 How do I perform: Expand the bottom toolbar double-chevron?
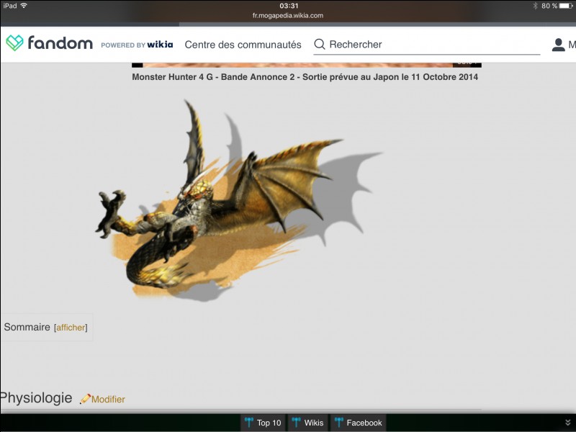[567, 423]
